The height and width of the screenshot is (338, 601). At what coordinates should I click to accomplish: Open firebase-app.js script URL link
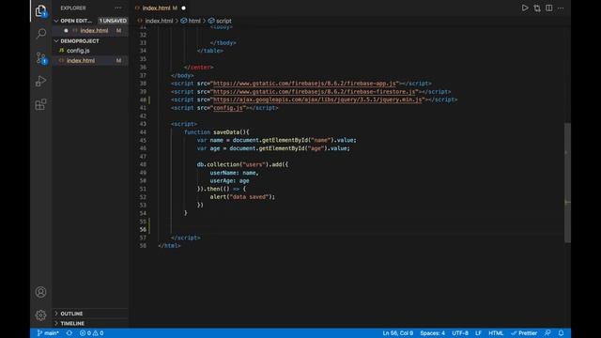[x=304, y=84]
